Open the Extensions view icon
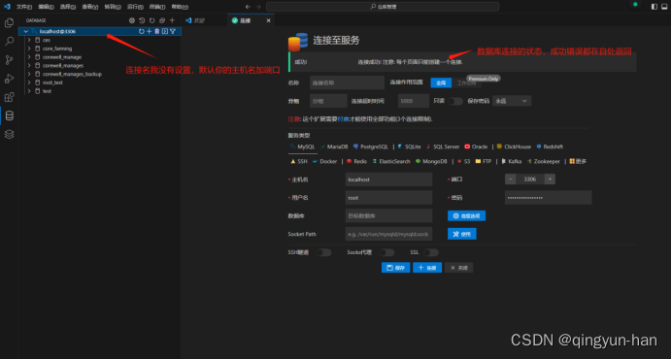672x359 pixels. point(9,97)
